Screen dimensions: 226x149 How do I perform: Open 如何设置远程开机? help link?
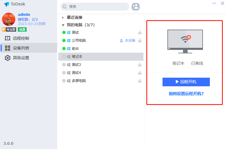186,93
